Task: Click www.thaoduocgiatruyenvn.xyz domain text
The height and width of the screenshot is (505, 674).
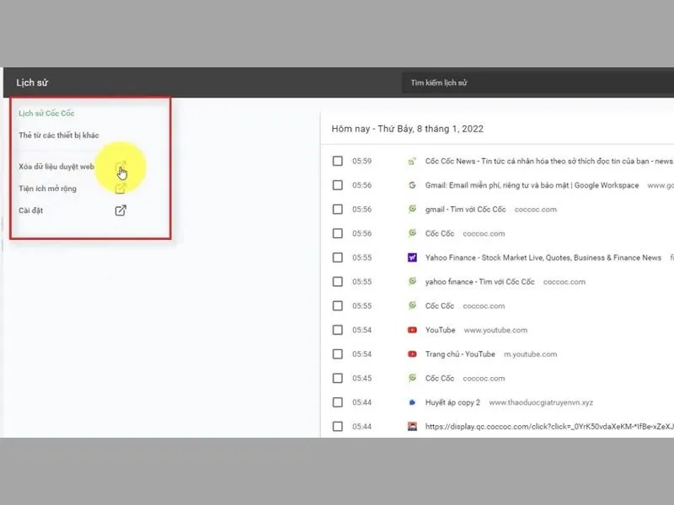Action: coord(541,402)
